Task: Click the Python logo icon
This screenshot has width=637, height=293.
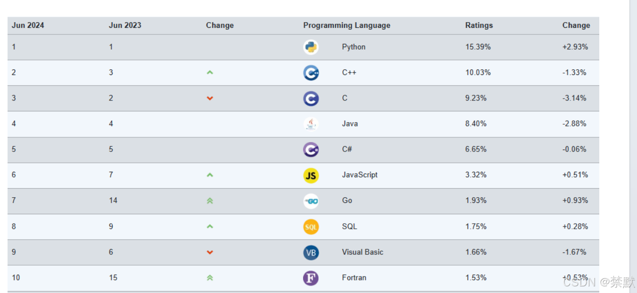Action: click(x=311, y=47)
